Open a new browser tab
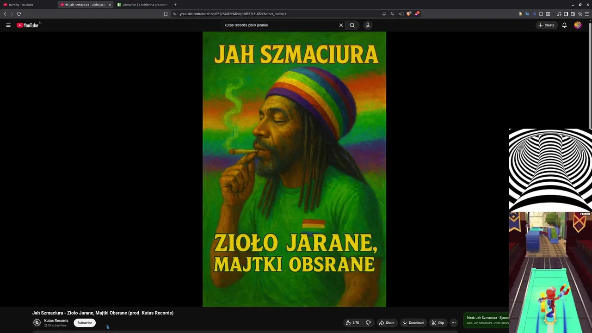The image size is (592, 333). 175,5
